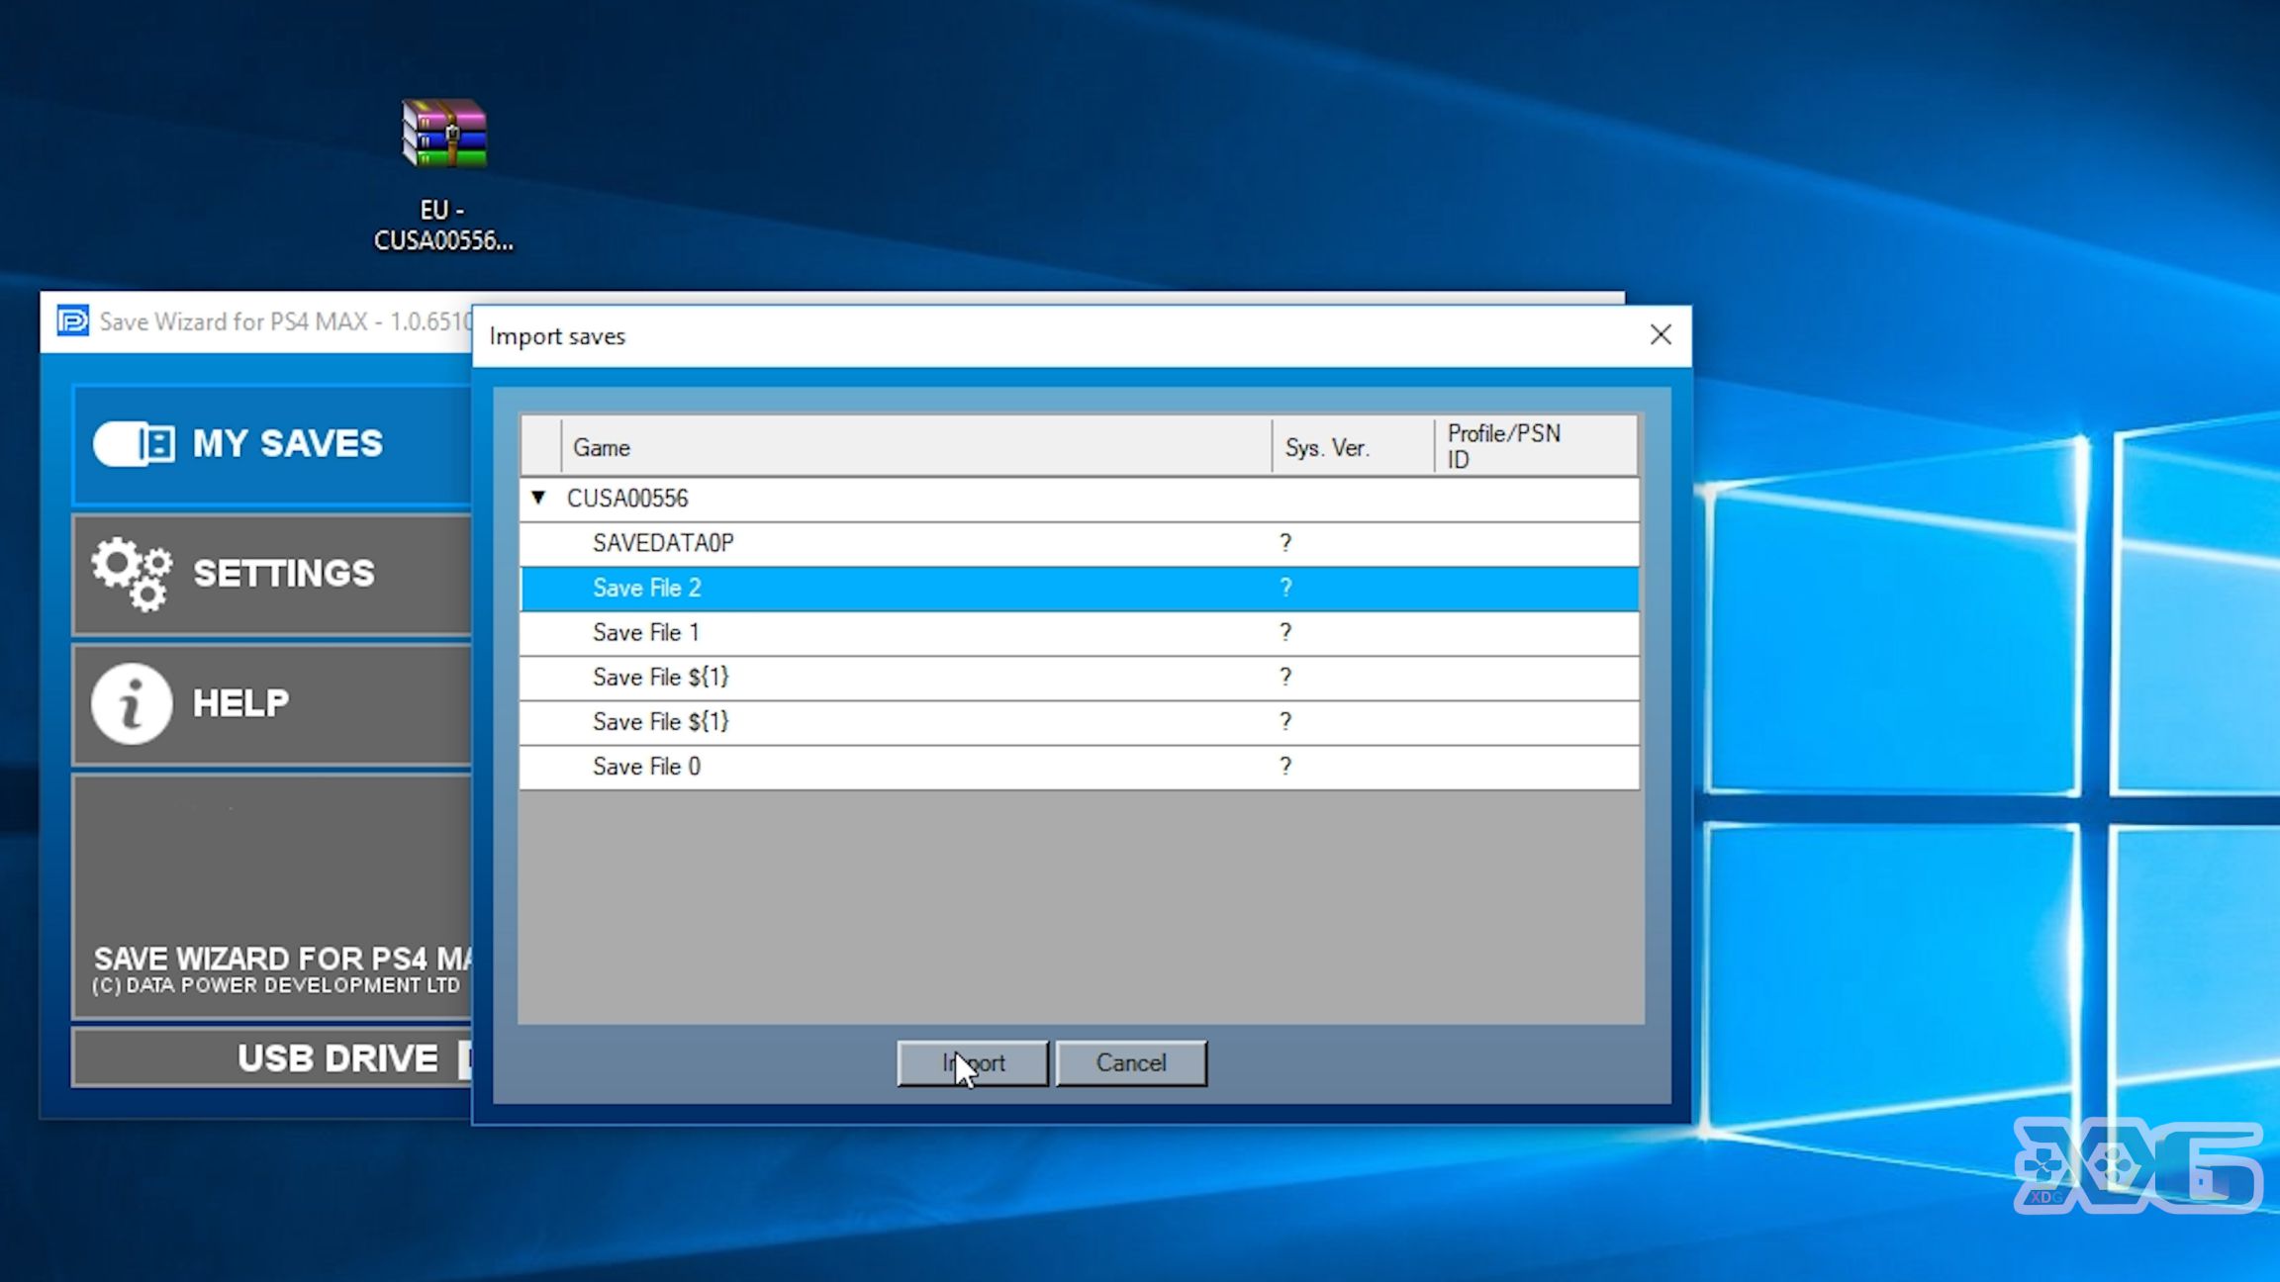Select the second Save File ${1} row
This screenshot has width=2280, height=1282.
1079,721
